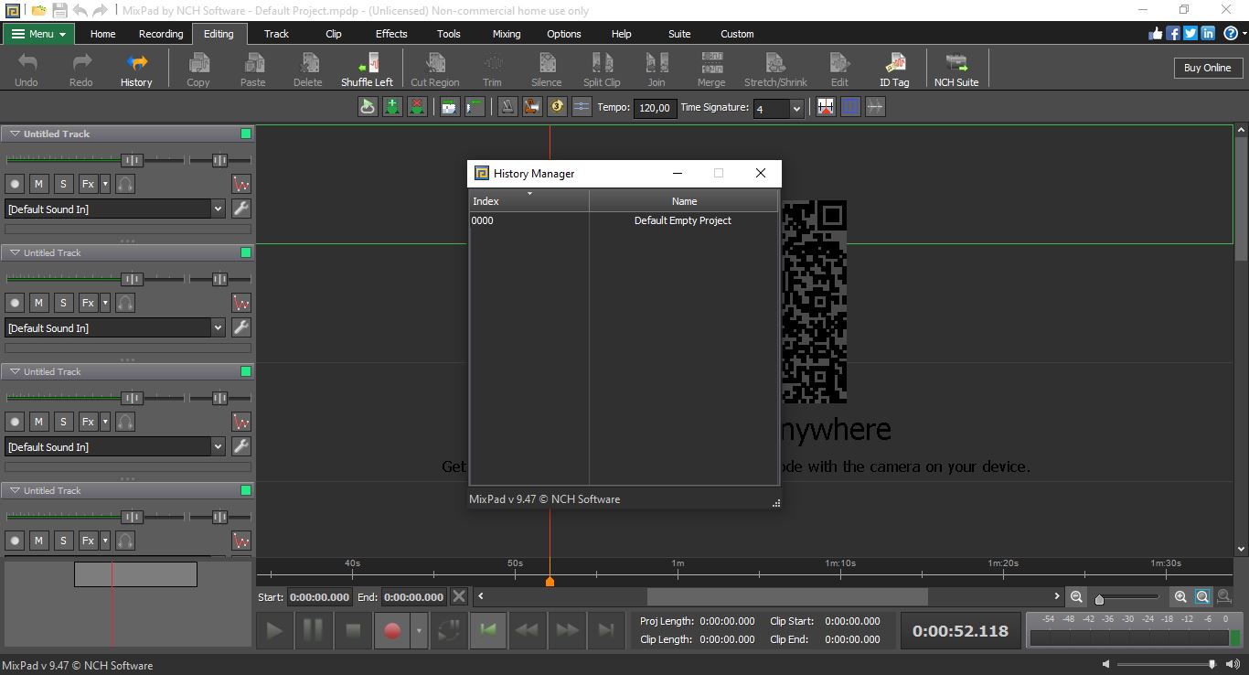Toggle the red marker snap icon
This screenshot has height=675, width=1249.
point(826,107)
